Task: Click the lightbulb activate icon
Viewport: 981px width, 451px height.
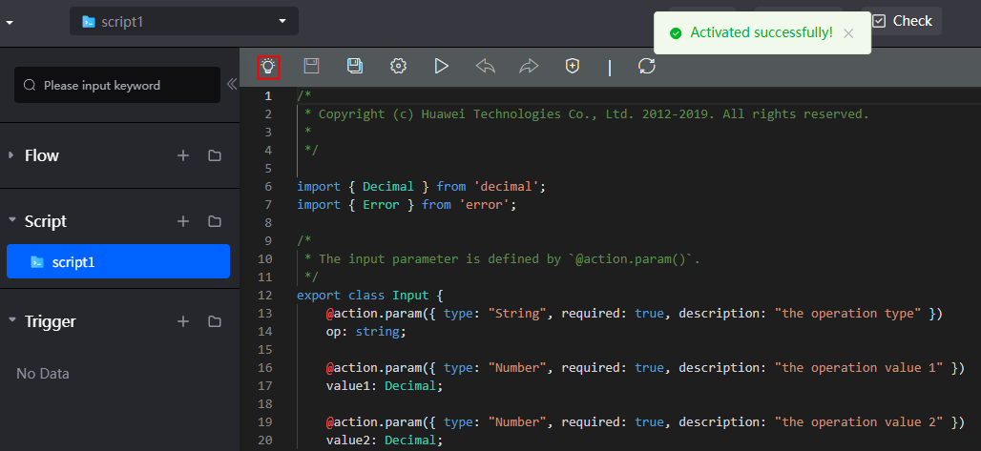Action: tap(268, 67)
